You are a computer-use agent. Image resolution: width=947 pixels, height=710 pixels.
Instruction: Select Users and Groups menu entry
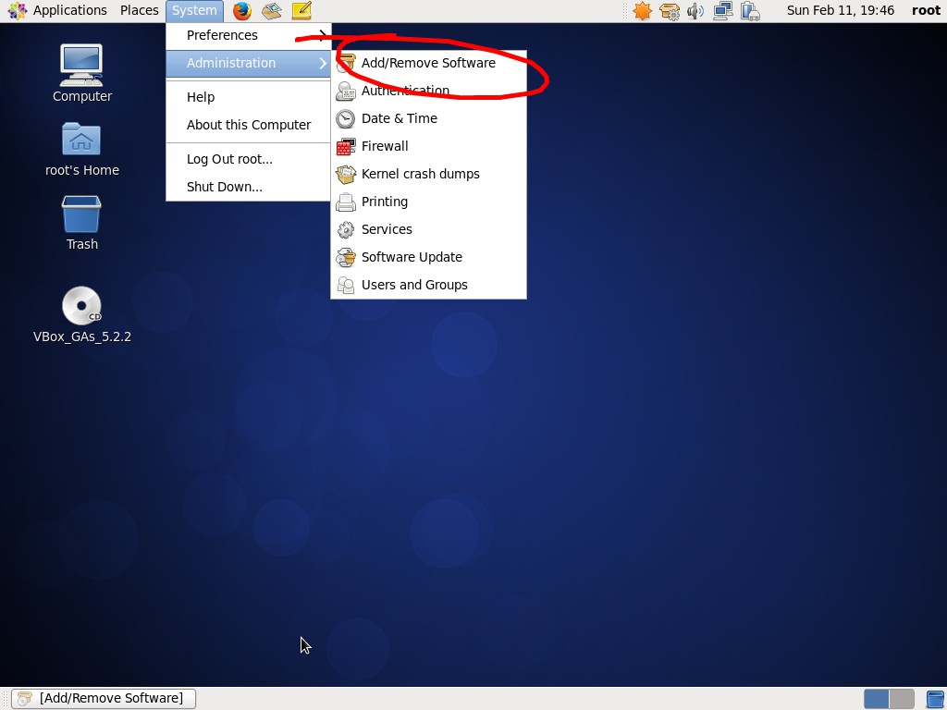click(x=414, y=285)
